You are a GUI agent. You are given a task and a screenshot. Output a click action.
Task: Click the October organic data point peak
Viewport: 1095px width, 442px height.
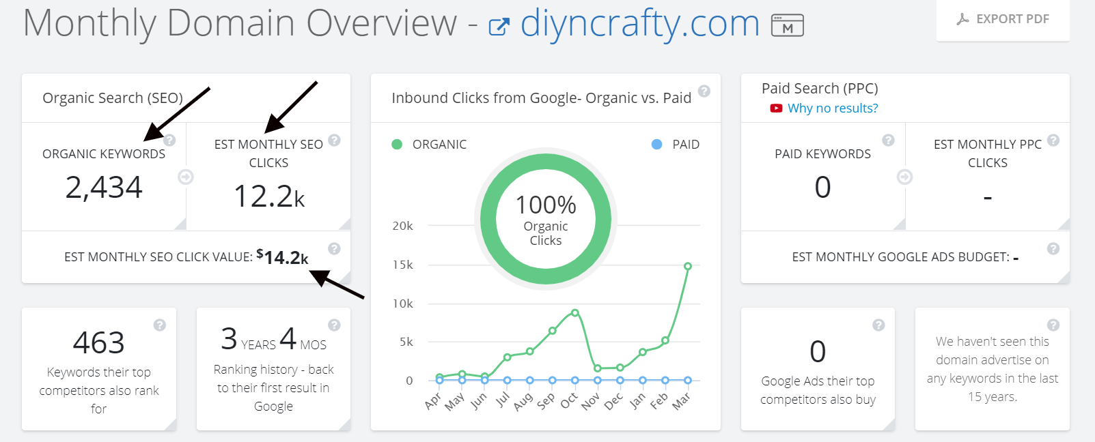(575, 313)
